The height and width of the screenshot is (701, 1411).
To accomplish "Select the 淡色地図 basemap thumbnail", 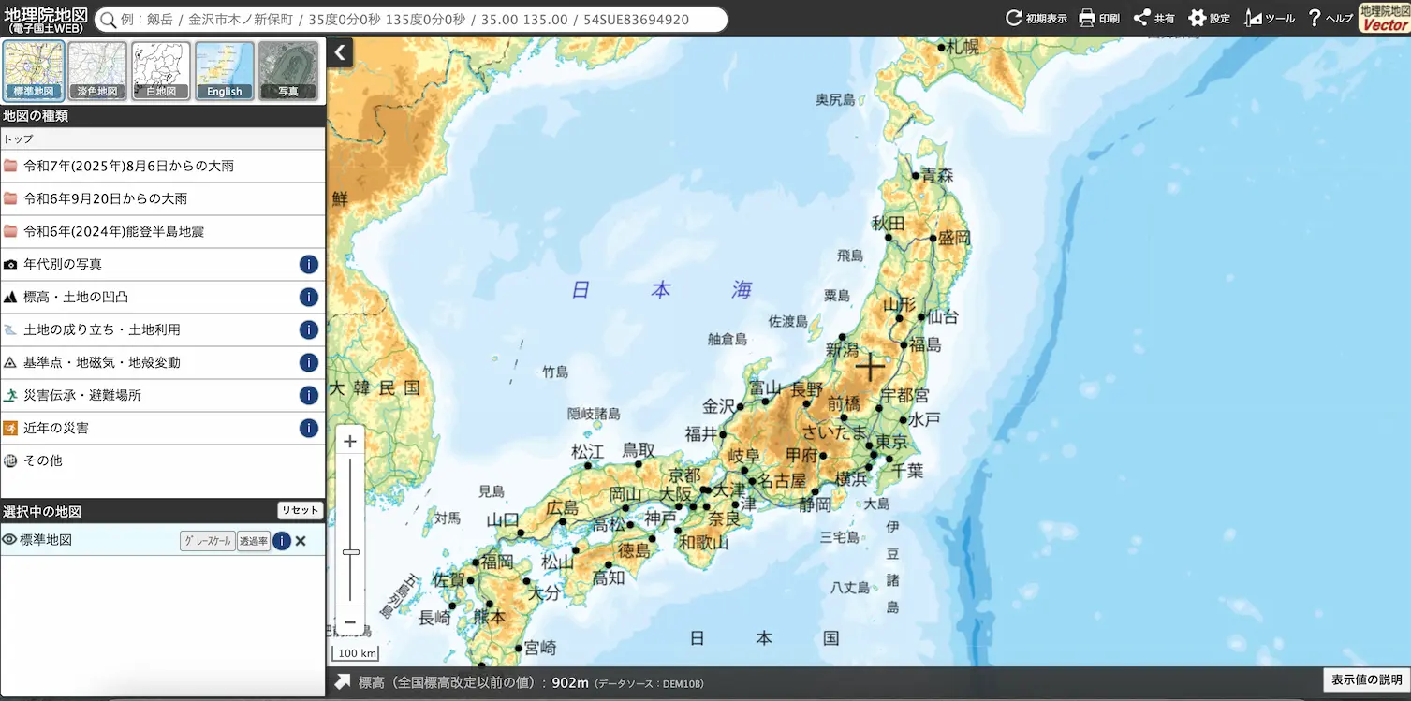I will pyautogui.click(x=97, y=70).
